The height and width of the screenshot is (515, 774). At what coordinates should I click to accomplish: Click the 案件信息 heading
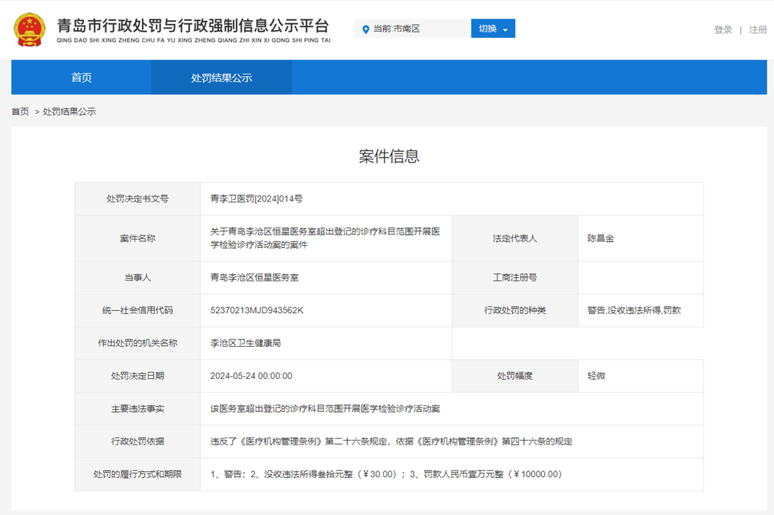click(x=389, y=156)
